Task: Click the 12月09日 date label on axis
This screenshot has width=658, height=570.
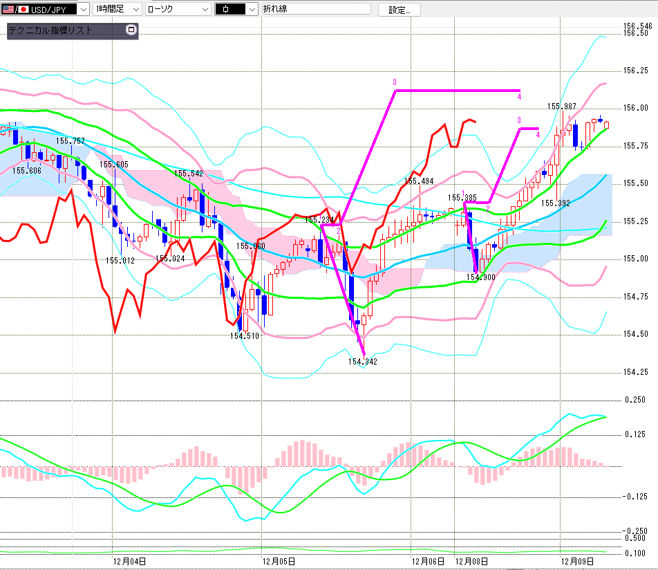Action: 578,561
